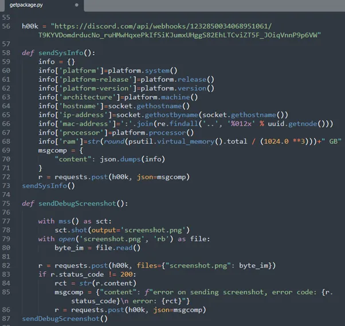Click the " GB" string on line 68
The width and height of the screenshot is (345, 326).
pyautogui.click(x=331, y=142)
